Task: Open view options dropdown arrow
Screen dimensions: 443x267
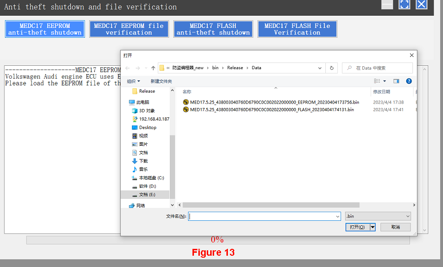Action: pos(384,81)
